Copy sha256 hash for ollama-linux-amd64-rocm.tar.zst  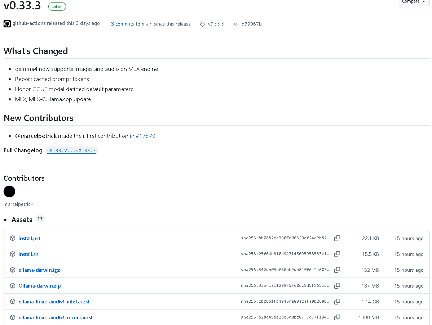(337, 317)
